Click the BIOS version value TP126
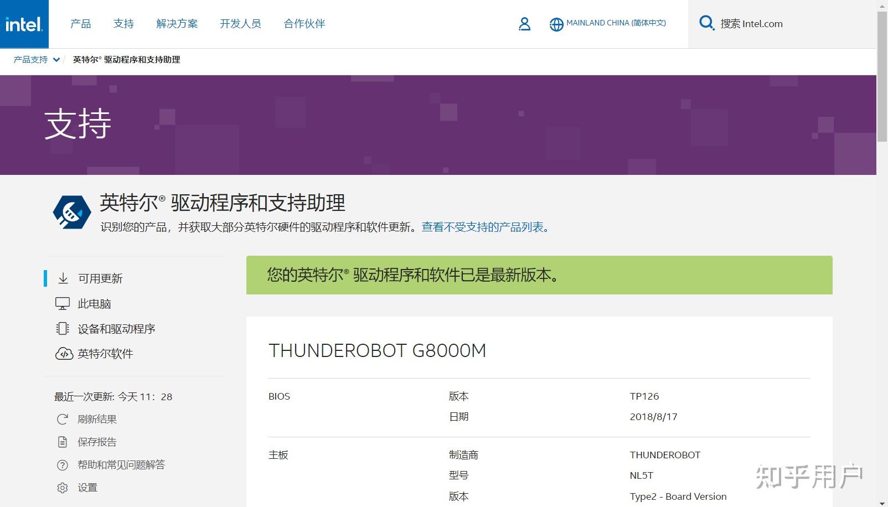The height and width of the screenshot is (507, 888). pyautogui.click(x=644, y=396)
